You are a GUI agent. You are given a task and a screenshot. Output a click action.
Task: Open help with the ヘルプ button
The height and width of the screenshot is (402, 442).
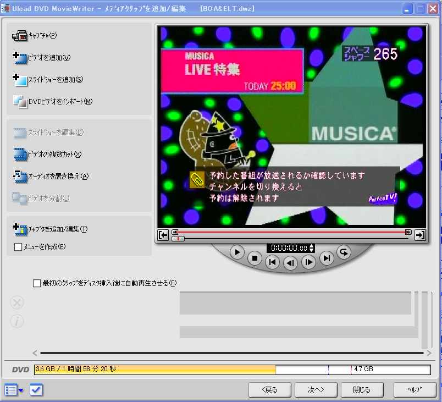(x=415, y=389)
